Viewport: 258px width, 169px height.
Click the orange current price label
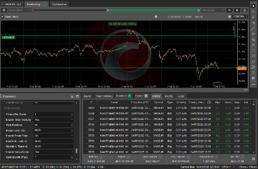242,68
